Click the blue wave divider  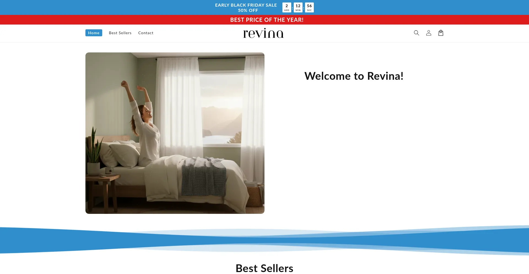264,240
